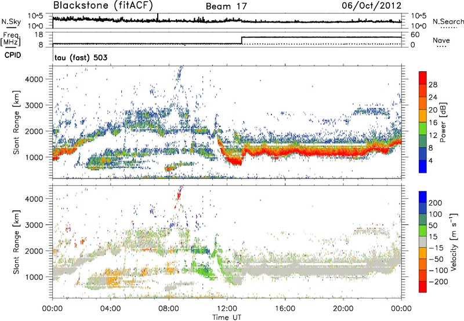Click the 18 tick on the frequency axis
Image resolution: width=464 pixels, height=321 pixels.
[39, 35]
